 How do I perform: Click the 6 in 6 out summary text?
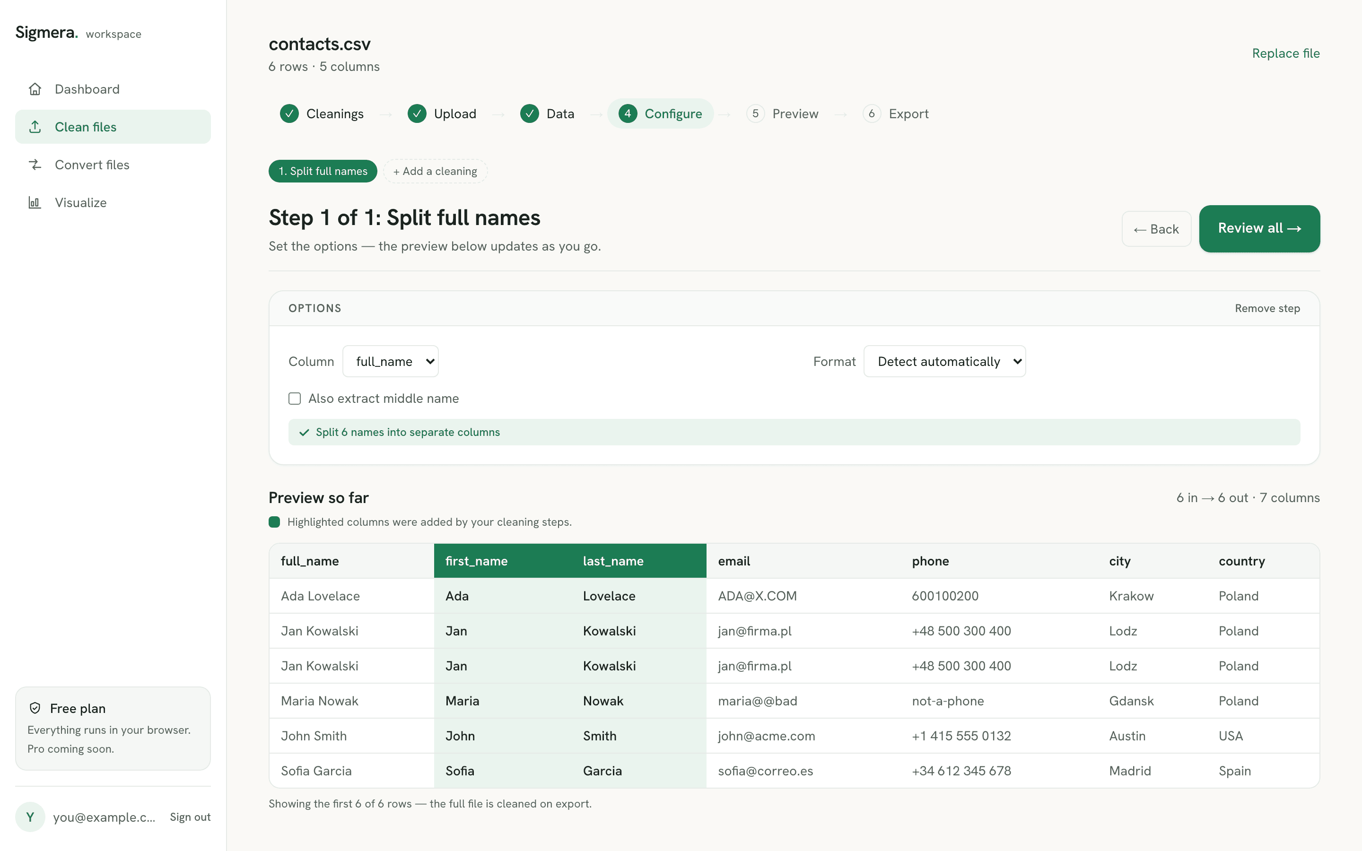tap(1247, 497)
